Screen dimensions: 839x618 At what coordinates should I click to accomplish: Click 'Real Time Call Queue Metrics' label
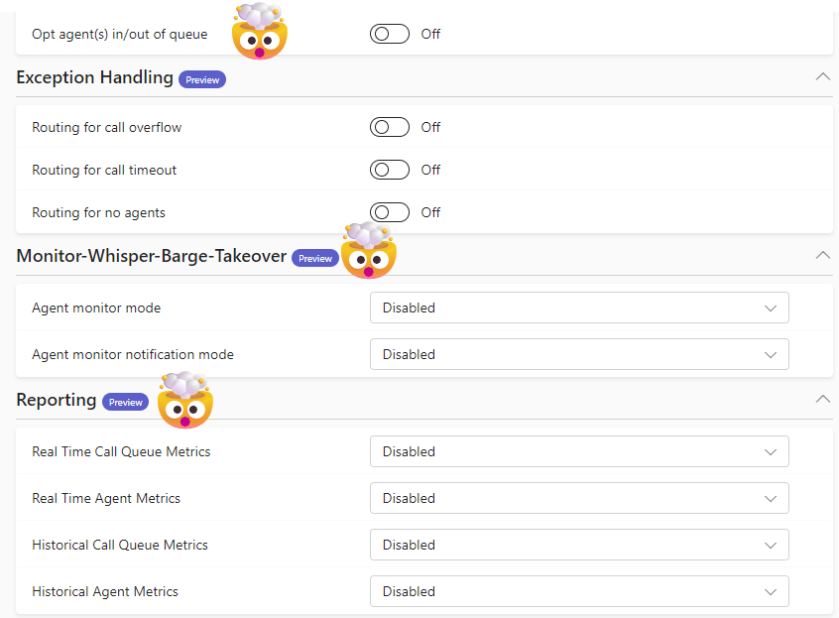[x=121, y=452]
